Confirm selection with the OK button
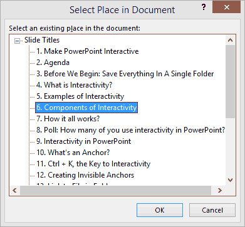Screen dimensions: 245x227 pyautogui.click(x=160, y=210)
